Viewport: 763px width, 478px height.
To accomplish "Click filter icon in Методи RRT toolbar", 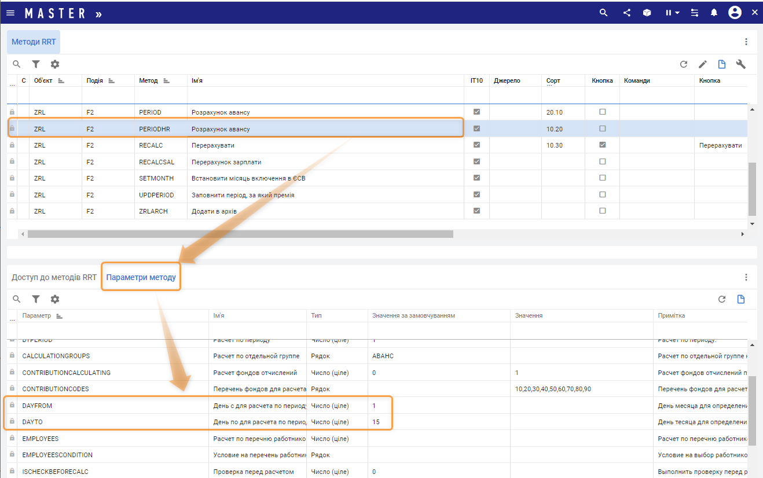I will 36,64.
